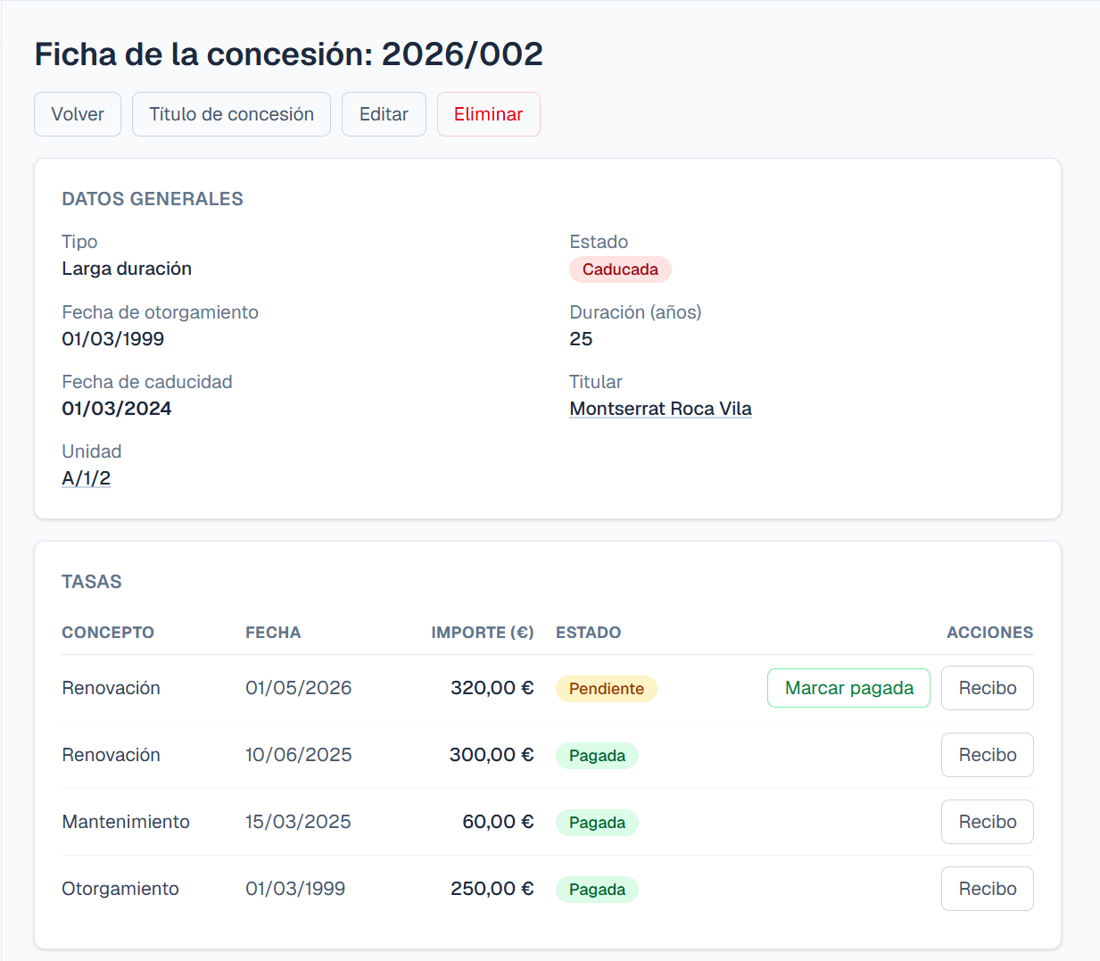Click the TASAS section heading

pos(92,582)
